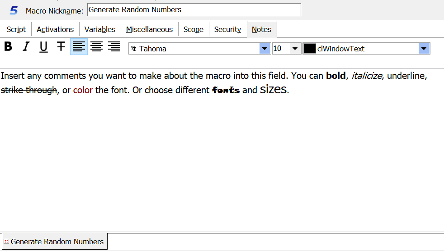This screenshot has width=444, height=251.
Task: Select center text alignment
Action: click(96, 47)
